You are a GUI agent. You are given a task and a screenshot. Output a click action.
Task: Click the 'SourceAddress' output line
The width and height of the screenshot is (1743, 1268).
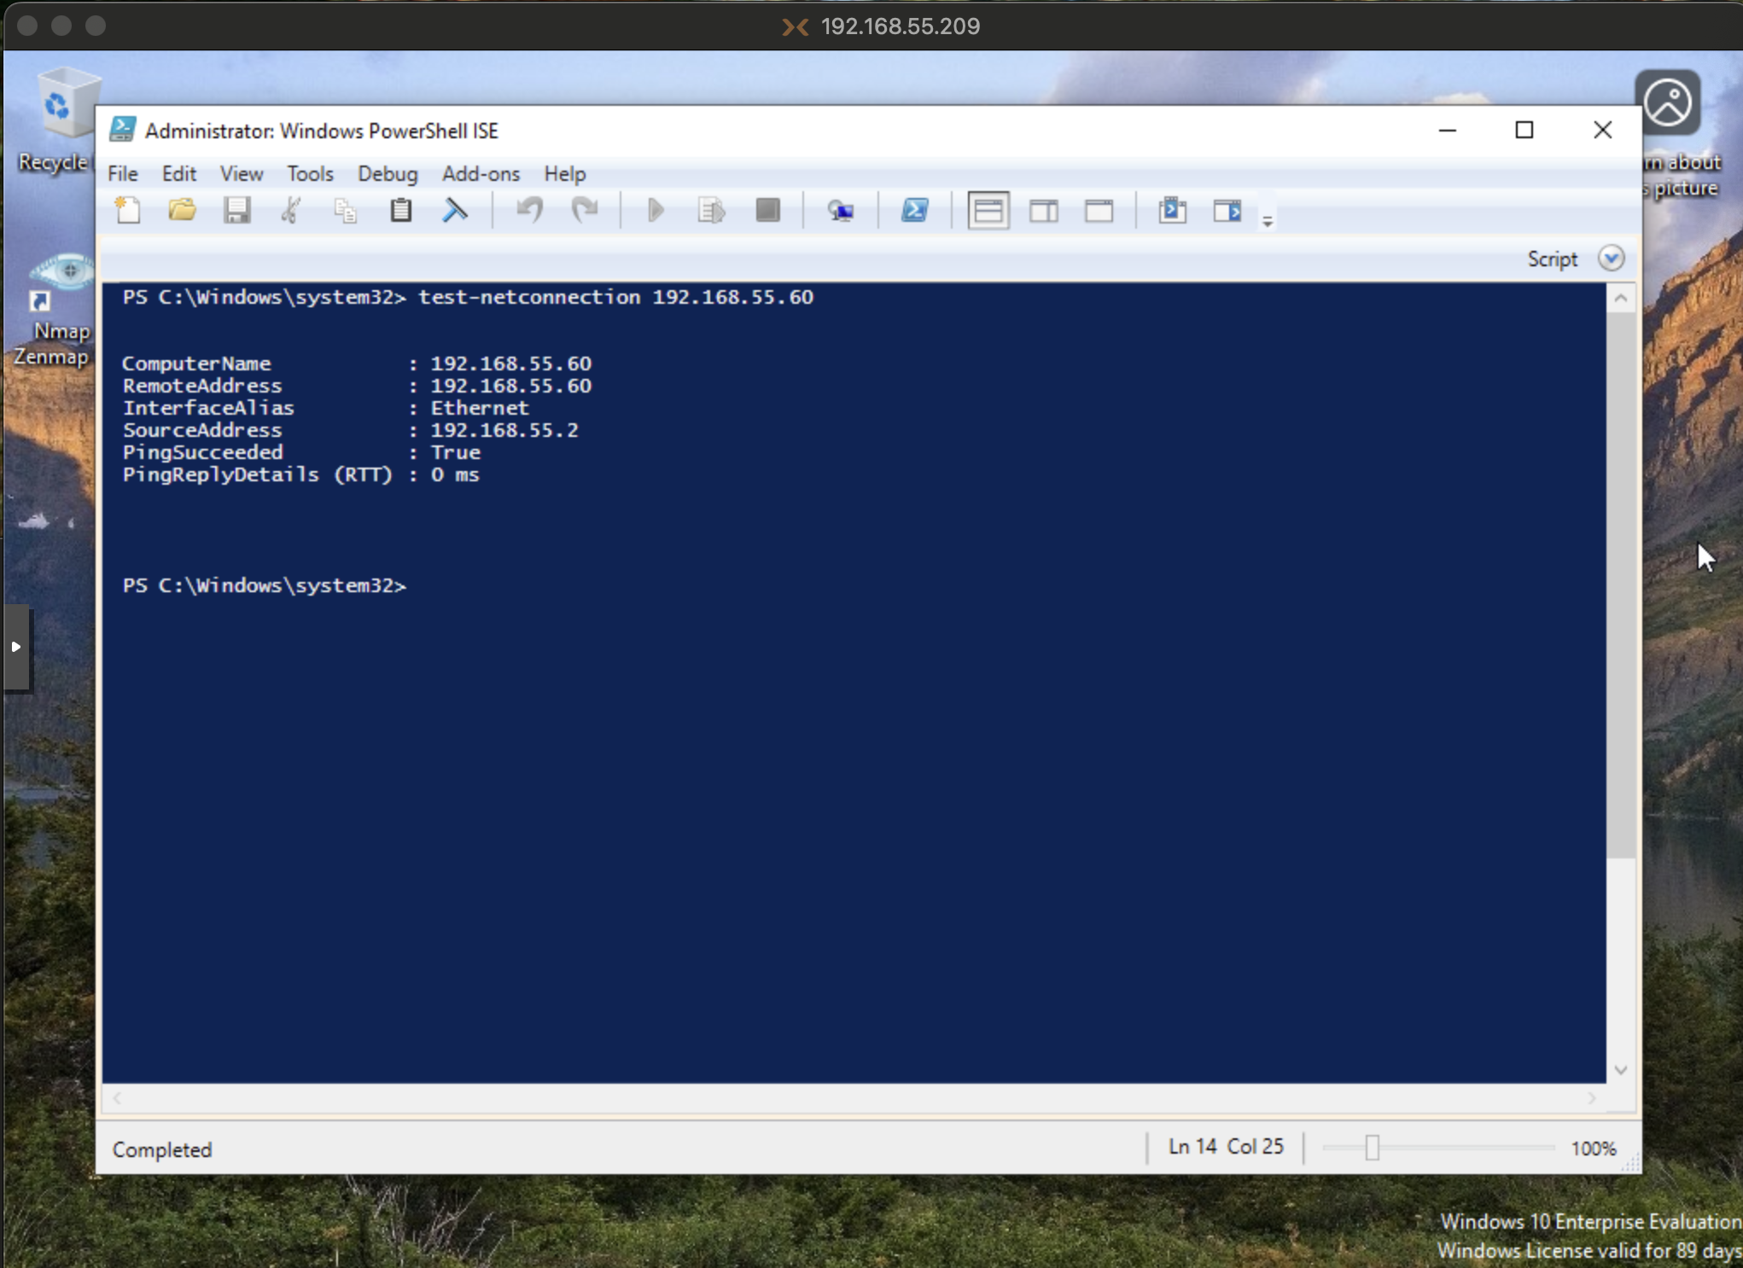350,430
